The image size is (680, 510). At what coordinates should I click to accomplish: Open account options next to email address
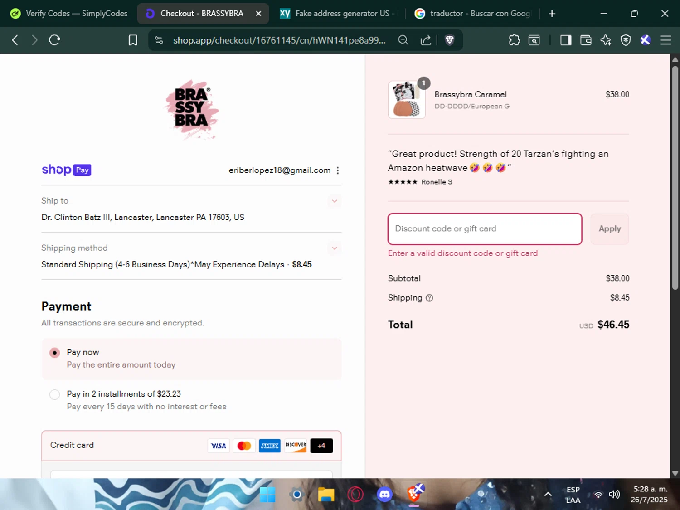[x=338, y=170]
